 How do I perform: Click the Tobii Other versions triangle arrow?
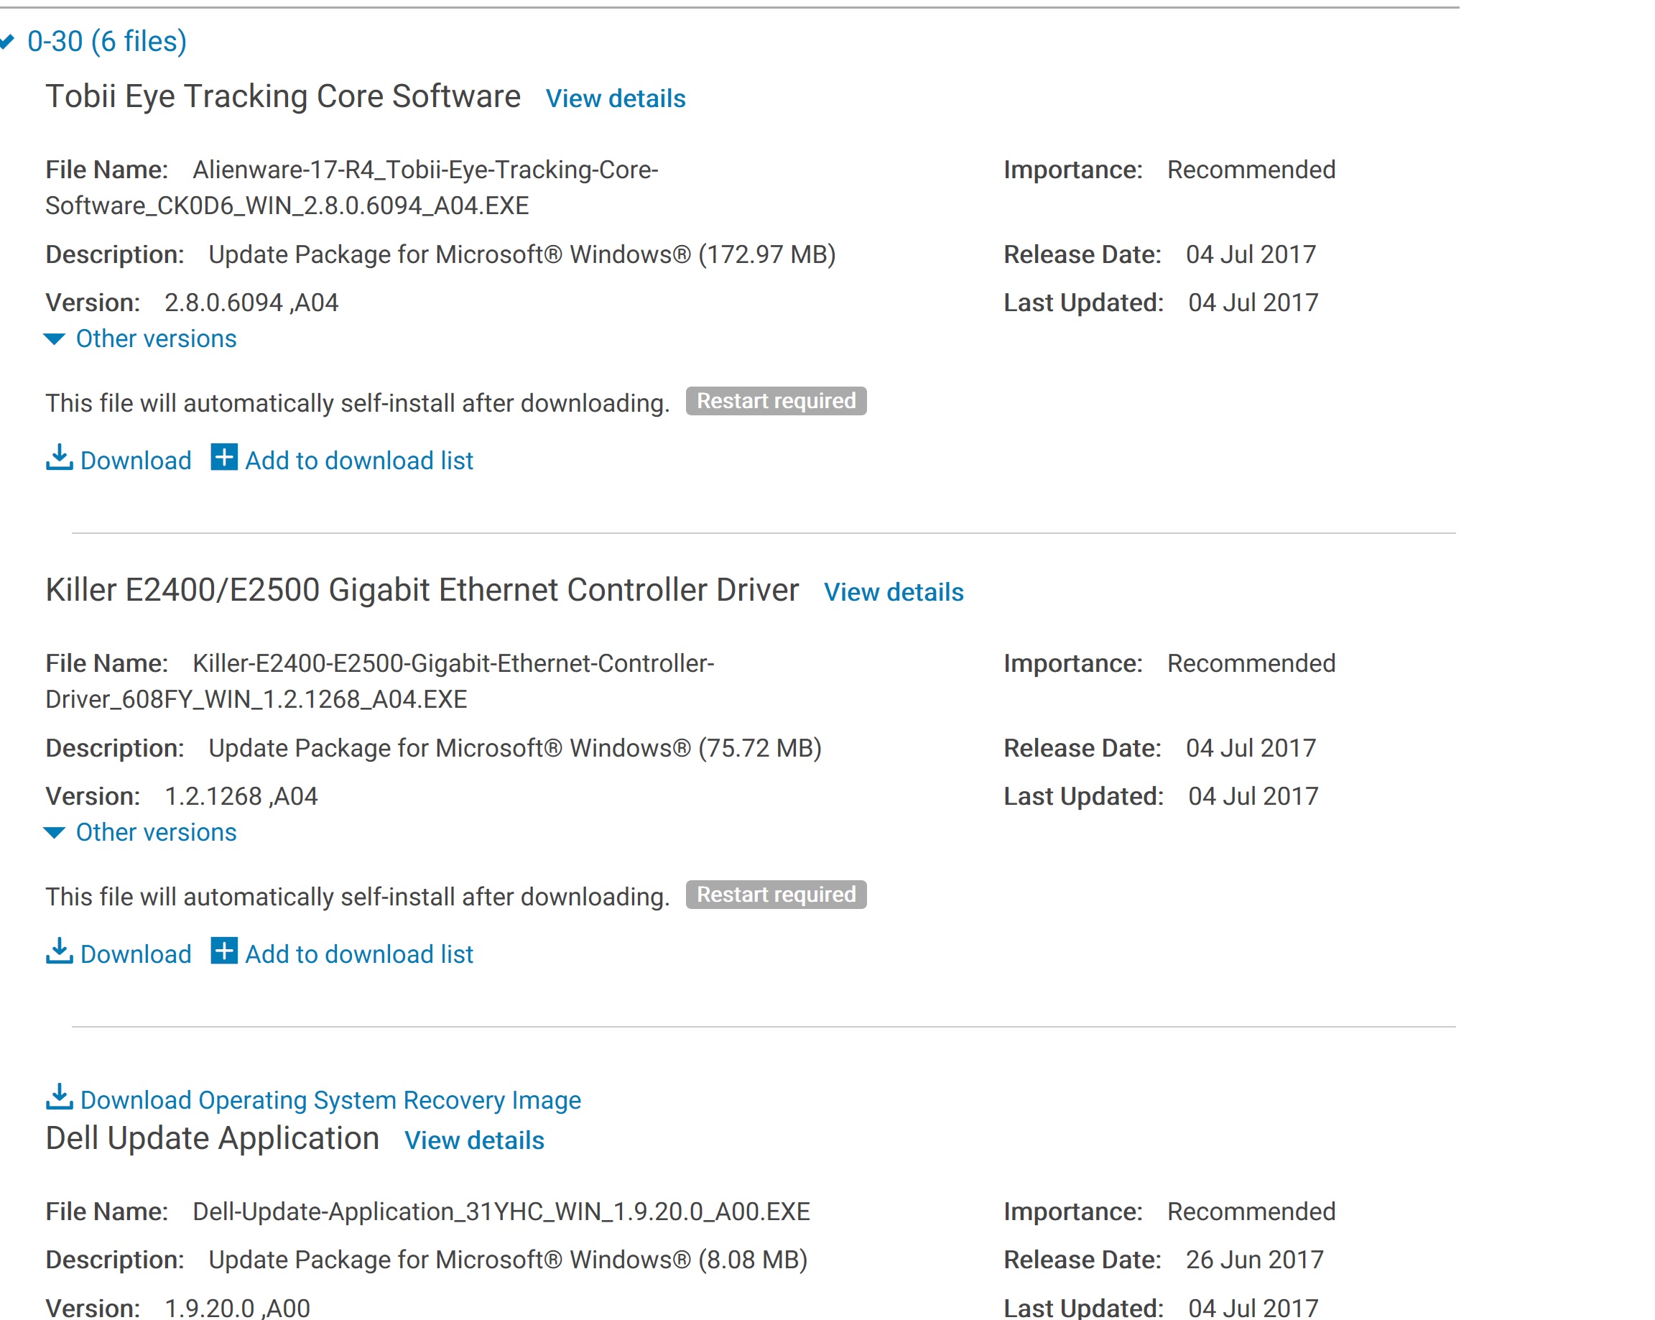pyautogui.click(x=55, y=339)
